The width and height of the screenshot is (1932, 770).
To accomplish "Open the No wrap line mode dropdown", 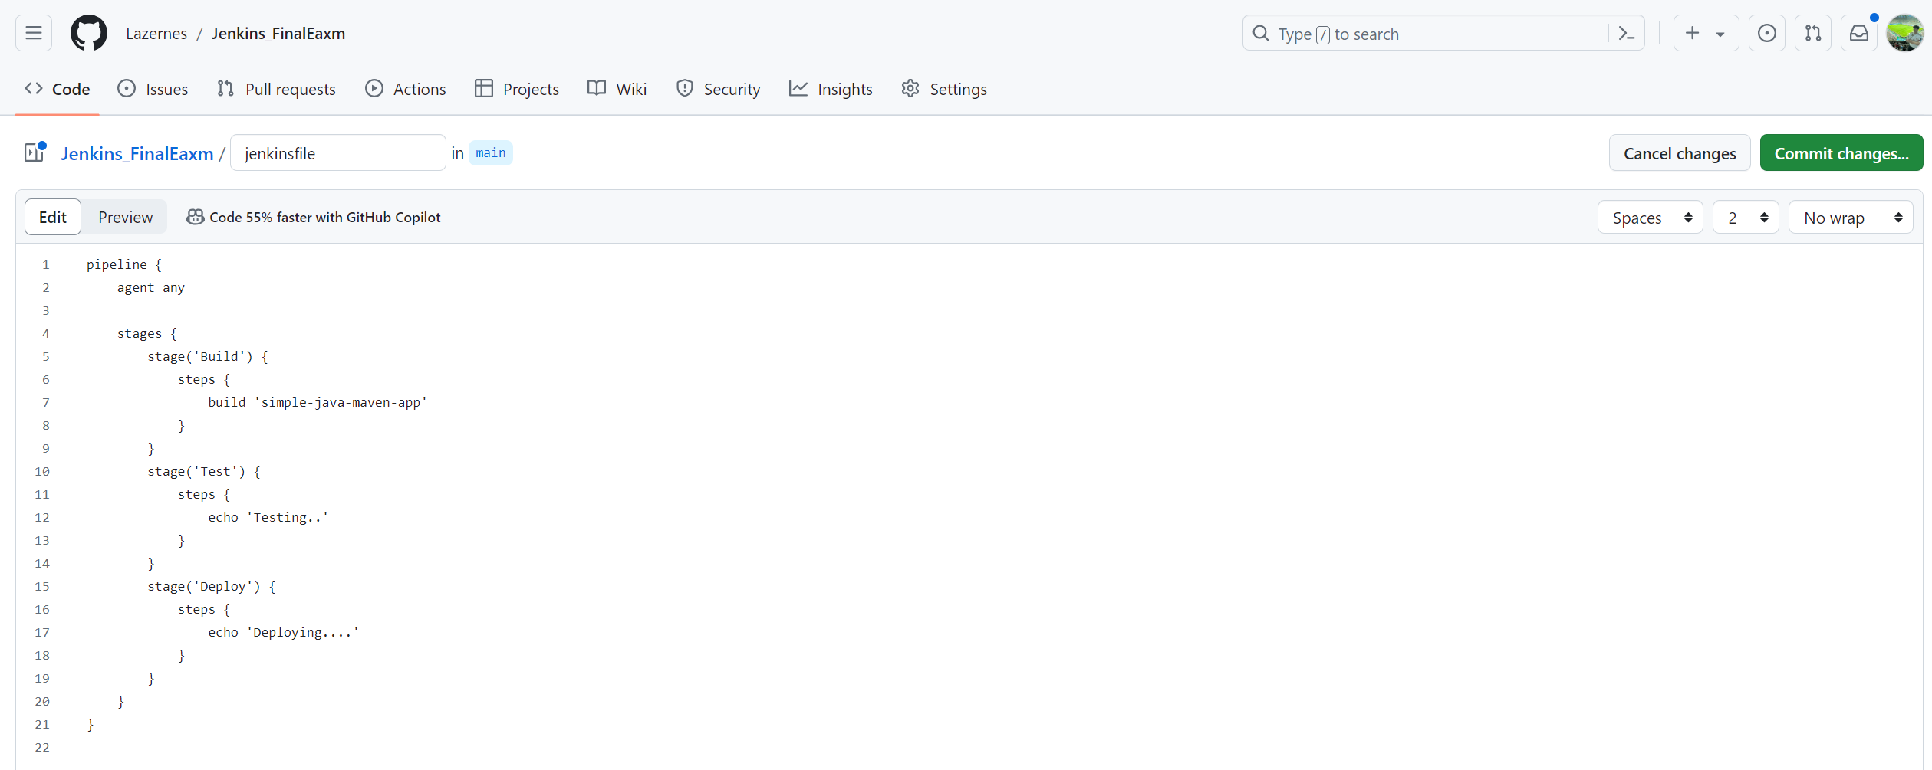I will 1851,218.
